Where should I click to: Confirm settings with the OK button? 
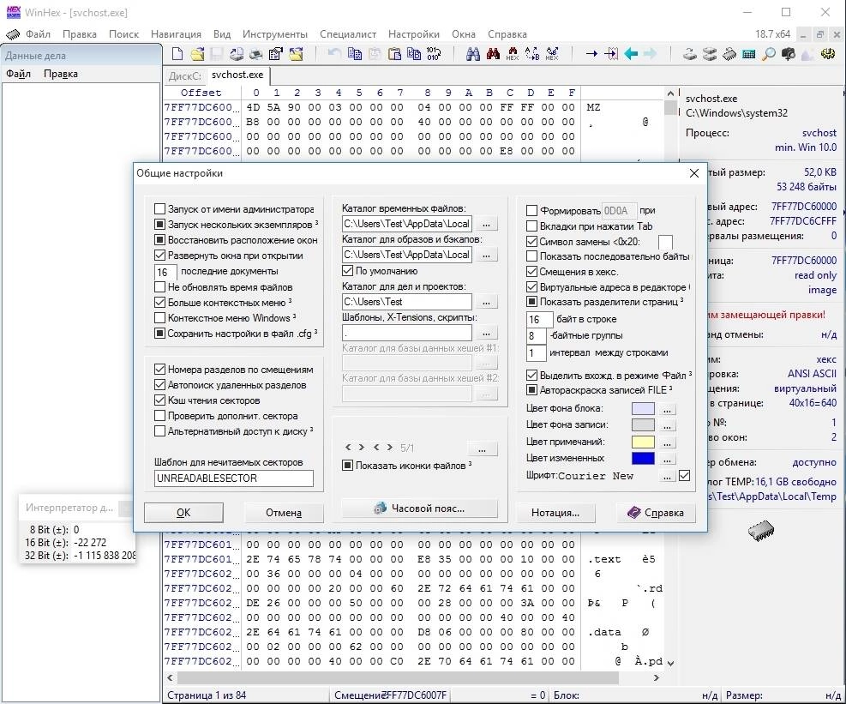(x=183, y=512)
